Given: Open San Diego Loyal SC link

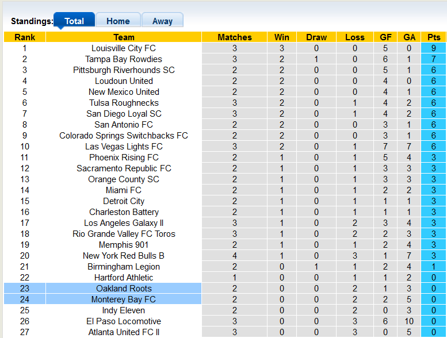Looking at the screenshot, I should point(124,114).
